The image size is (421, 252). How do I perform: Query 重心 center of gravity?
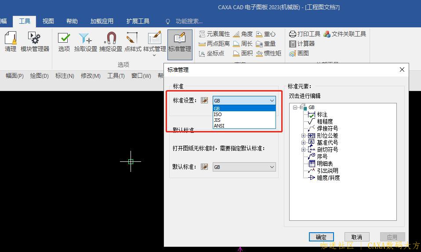266,34
